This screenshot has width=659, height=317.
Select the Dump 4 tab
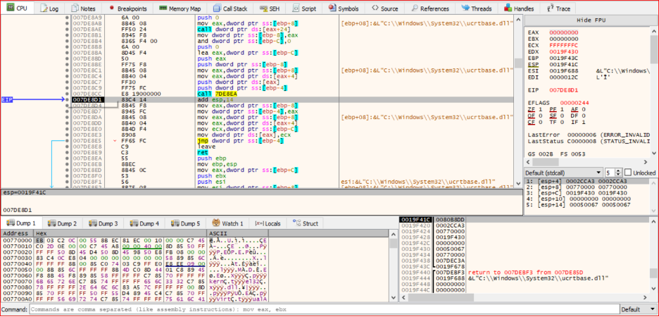(x=144, y=223)
